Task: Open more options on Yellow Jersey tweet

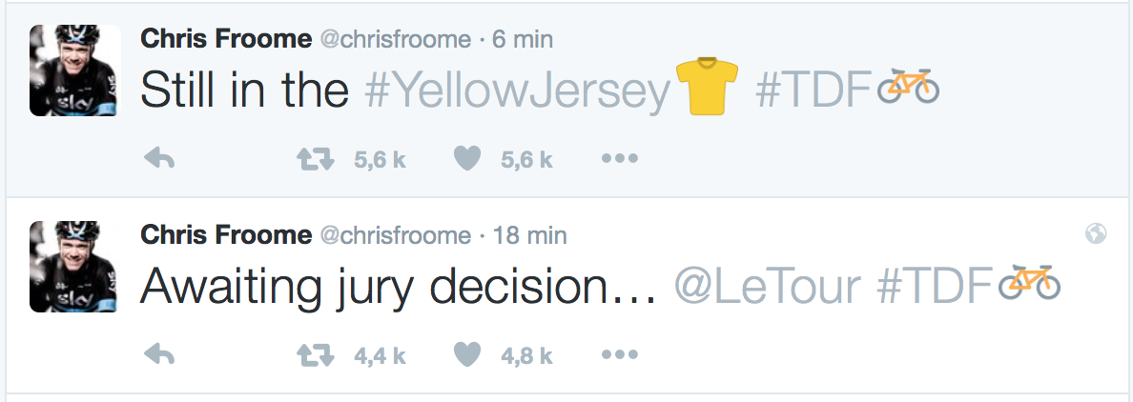Action: click(x=620, y=158)
